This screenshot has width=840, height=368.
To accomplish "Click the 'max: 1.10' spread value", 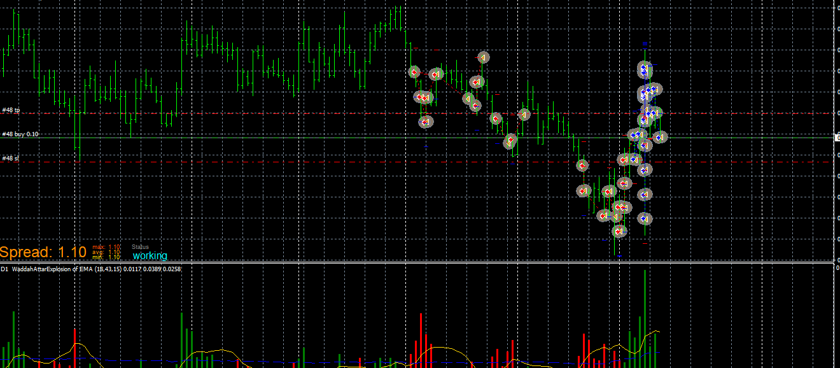I will tap(106, 247).
